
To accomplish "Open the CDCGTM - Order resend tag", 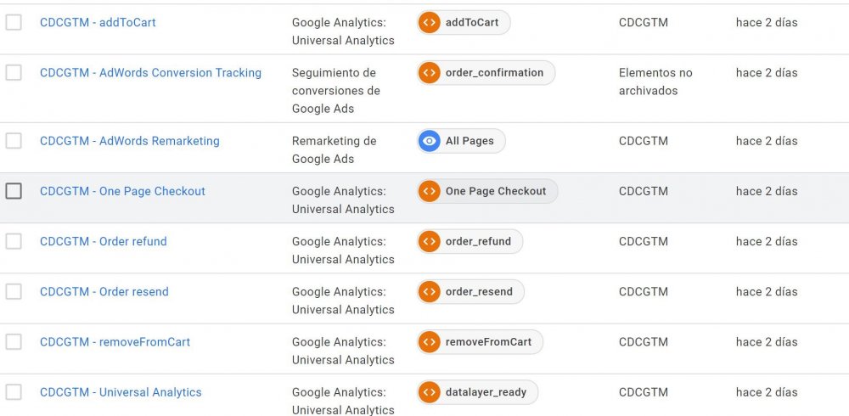I will (104, 292).
